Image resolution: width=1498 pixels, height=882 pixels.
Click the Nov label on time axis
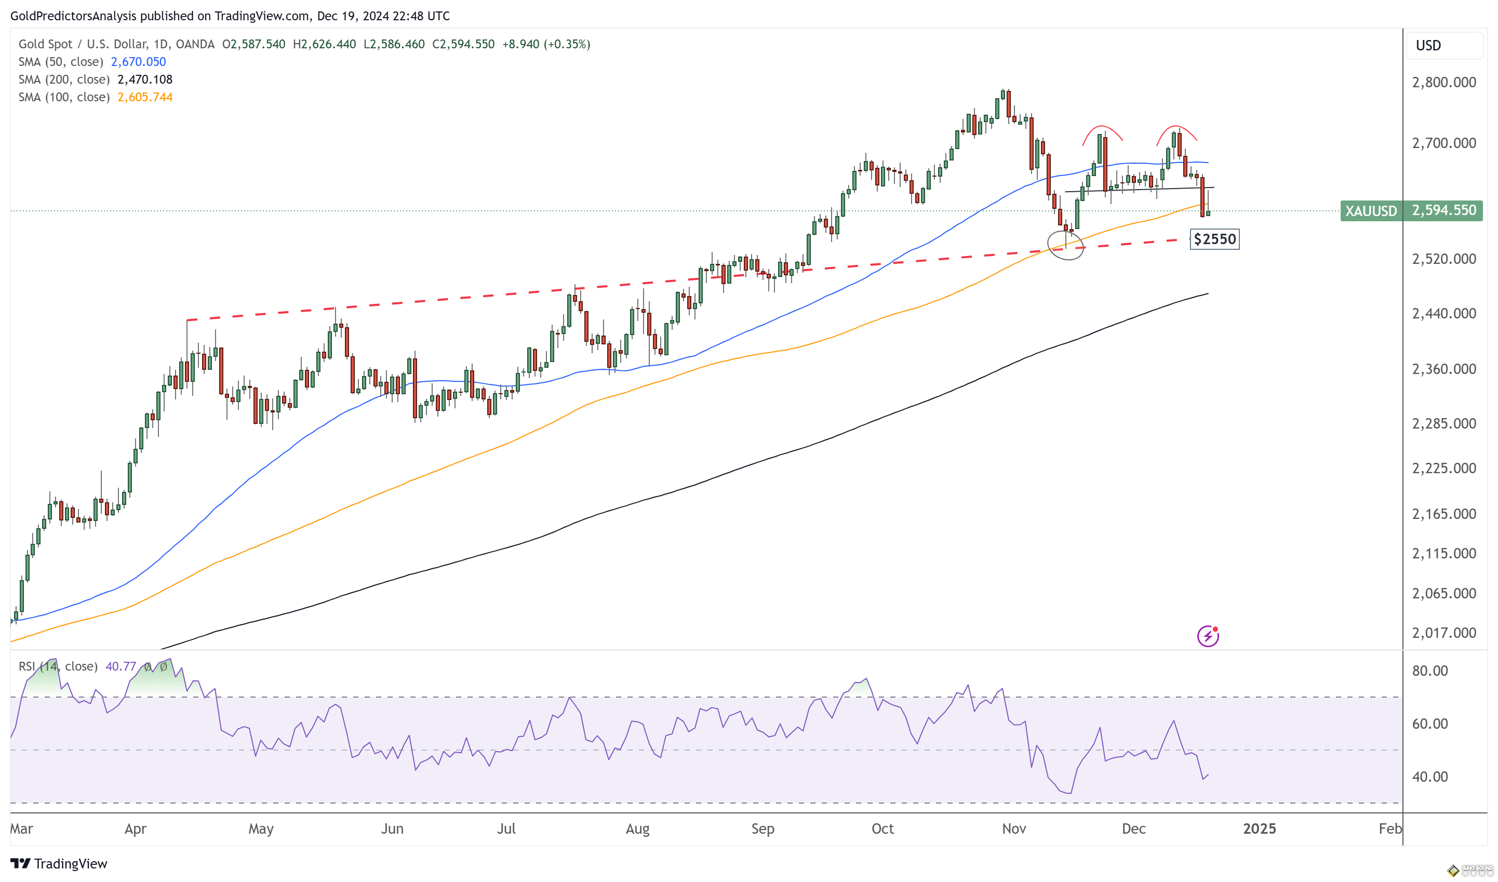tap(1013, 828)
